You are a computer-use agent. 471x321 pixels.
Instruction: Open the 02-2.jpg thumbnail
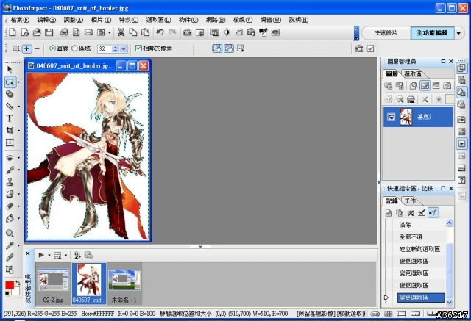pos(53,285)
